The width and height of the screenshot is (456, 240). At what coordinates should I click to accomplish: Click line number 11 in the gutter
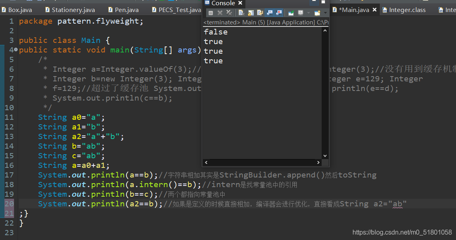coord(9,117)
